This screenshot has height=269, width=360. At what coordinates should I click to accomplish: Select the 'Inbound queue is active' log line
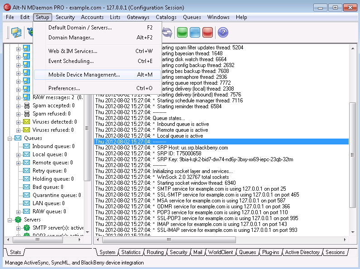(221, 124)
